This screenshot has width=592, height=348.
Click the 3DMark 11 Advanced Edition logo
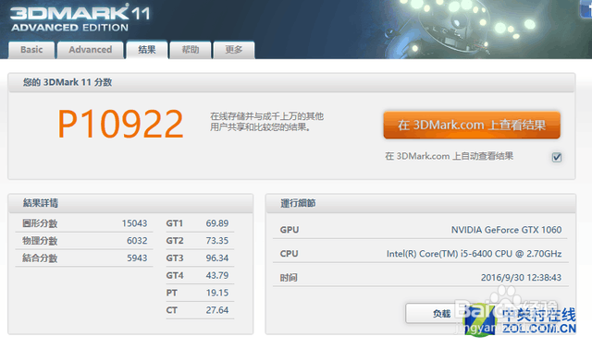tap(80, 18)
